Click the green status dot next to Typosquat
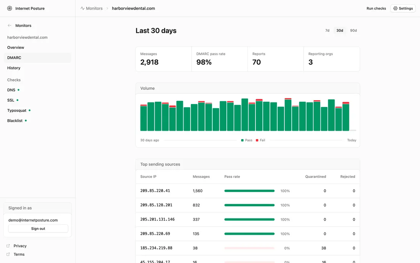420x263 pixels. coord(29,110)
